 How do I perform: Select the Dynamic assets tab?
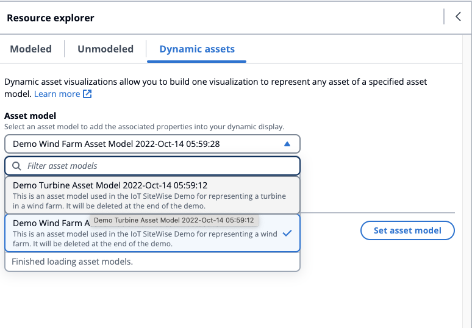click(196, 49)
